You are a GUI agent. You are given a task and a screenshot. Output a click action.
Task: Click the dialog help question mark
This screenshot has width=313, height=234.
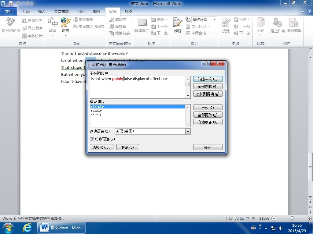(206, 63)
